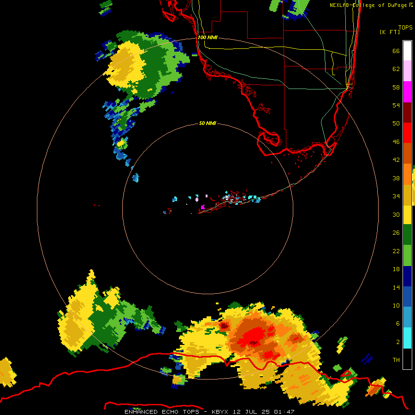The image size is (415, 415).
Task: Click the "54" legend value
Action: [x=396, y=105]
